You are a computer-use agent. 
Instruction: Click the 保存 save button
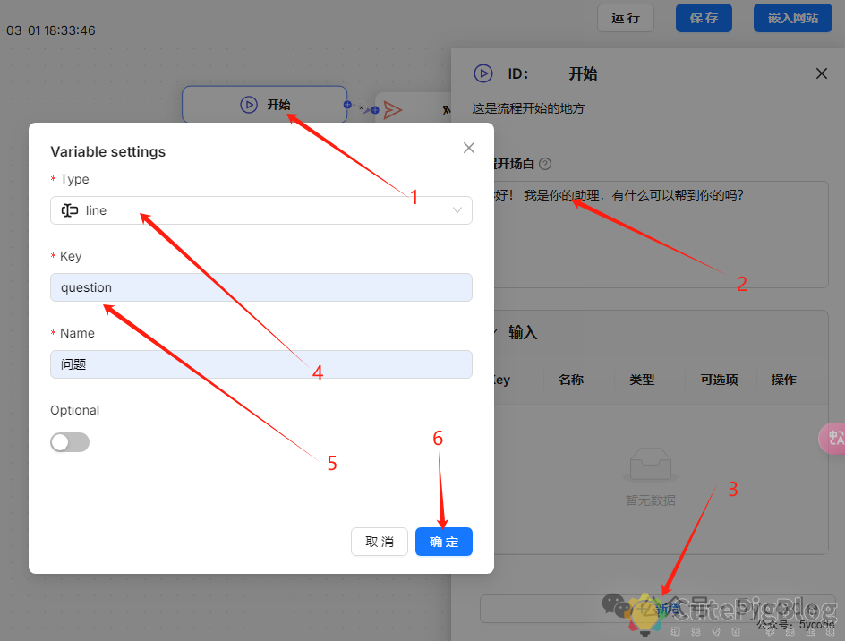704,18
